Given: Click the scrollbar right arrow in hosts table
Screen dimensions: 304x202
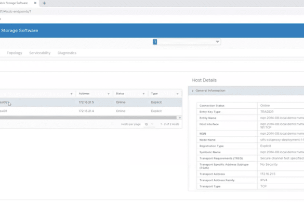Looking at the screenshot, I should click(180, 118).
